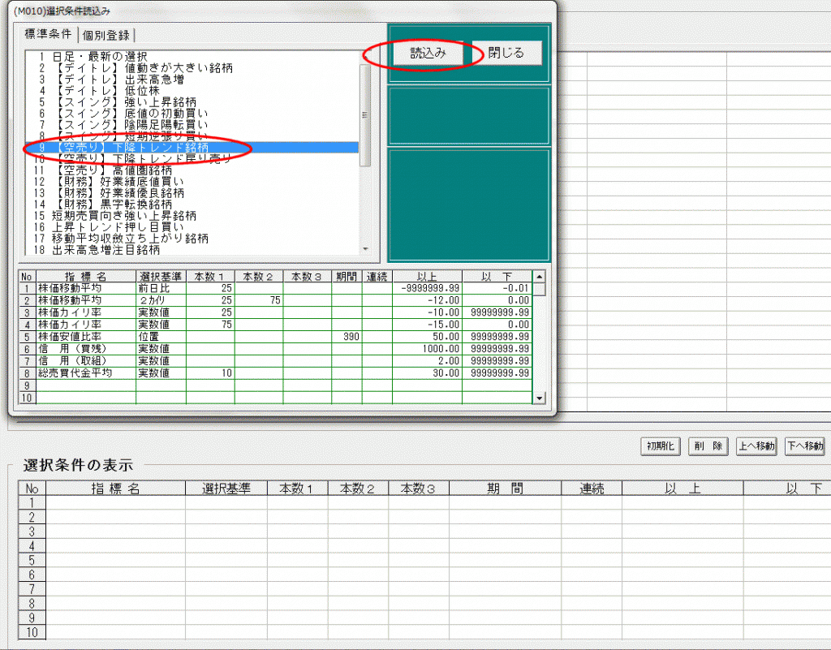
Task: Select list item 1 日足・最新の選択
Action: (x=99, y=57)
